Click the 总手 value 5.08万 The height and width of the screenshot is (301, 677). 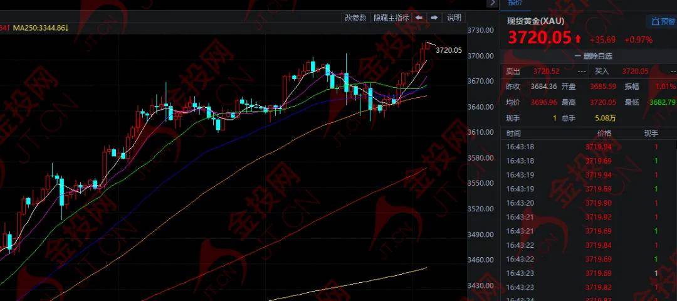606,118
